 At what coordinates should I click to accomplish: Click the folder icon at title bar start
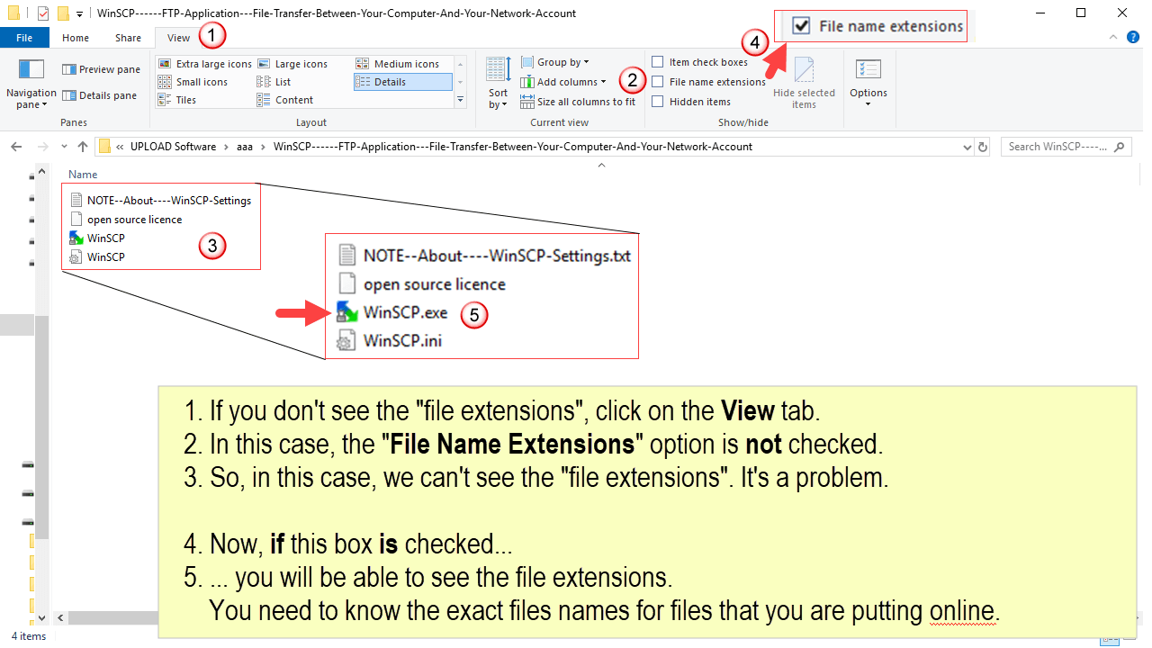coord(13,13)
